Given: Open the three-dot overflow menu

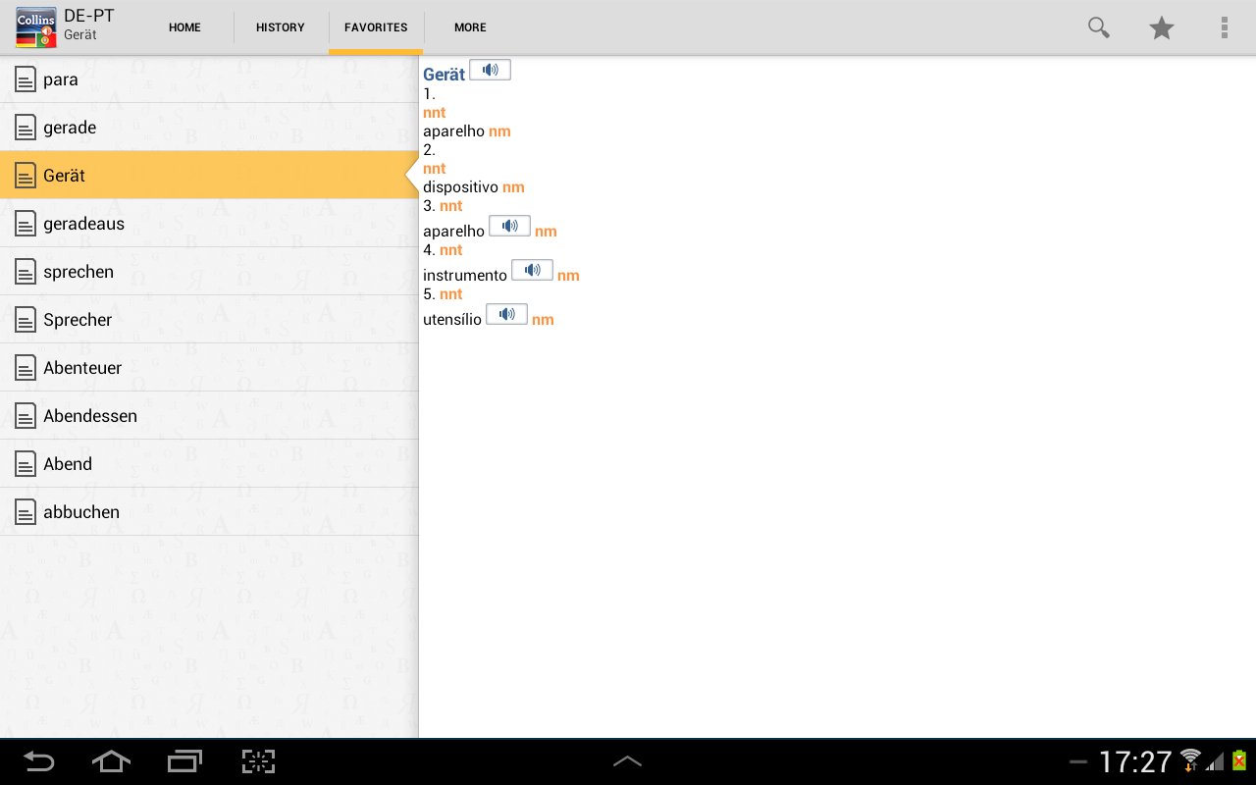Looking at the screenshot, I should 1225,27.
